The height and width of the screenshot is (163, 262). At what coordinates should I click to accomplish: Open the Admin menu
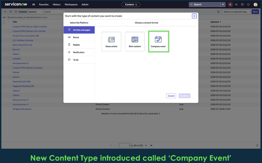tap(85, 4)
